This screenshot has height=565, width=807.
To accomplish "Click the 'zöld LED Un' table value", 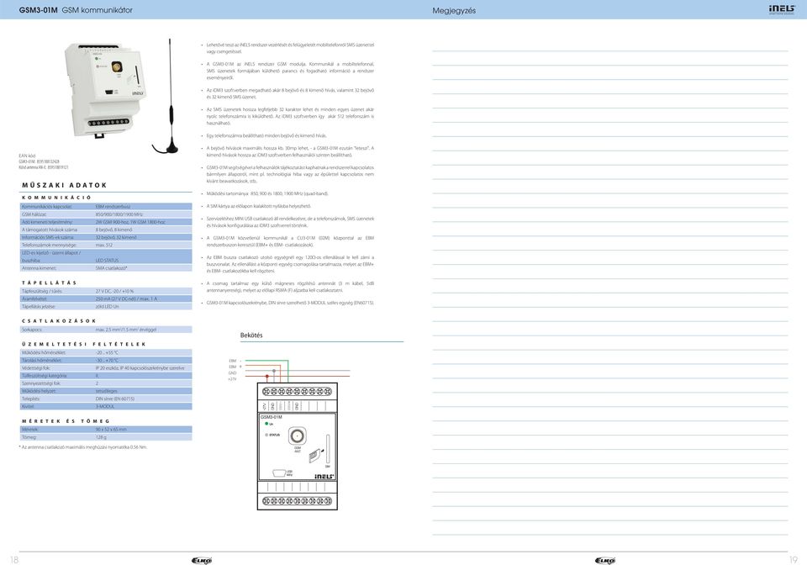I will 107,307.
